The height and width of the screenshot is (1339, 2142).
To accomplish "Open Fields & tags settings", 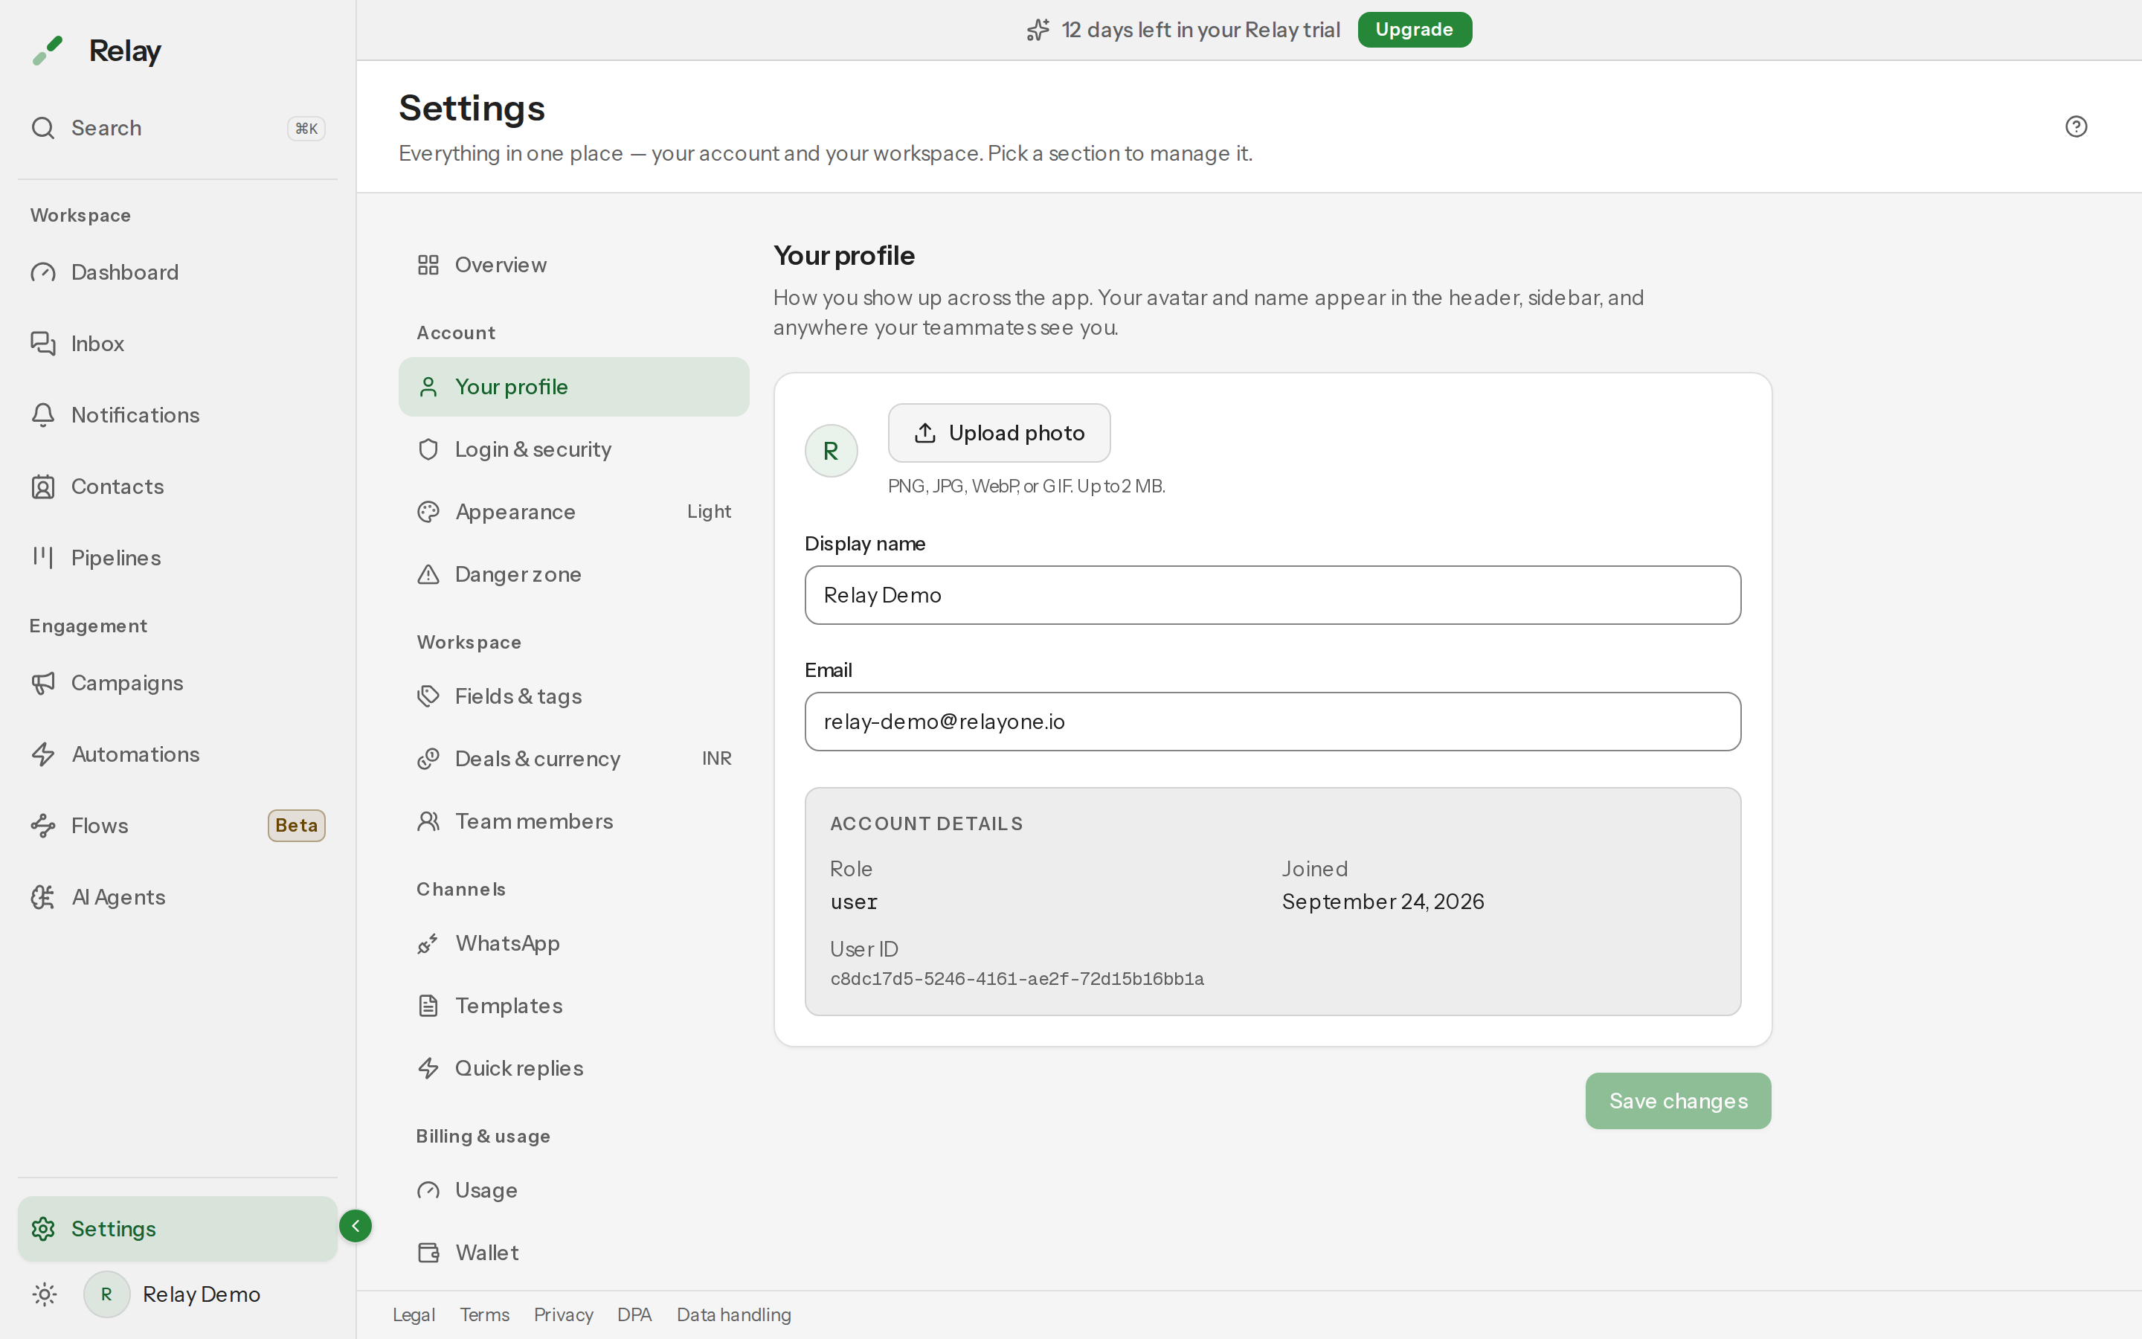I will (x=573, y=696).
